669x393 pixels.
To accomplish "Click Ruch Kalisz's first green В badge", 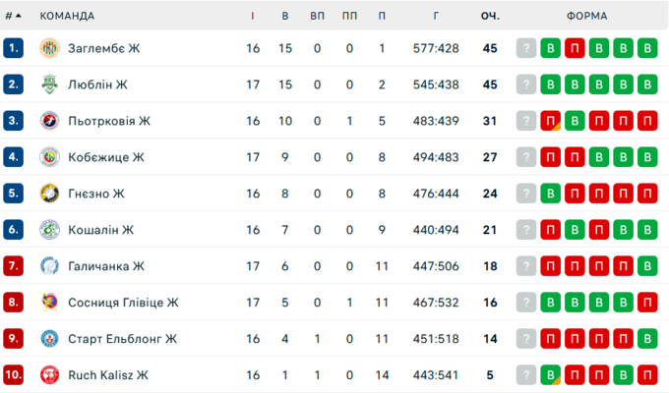I will [x=551, y=374].
